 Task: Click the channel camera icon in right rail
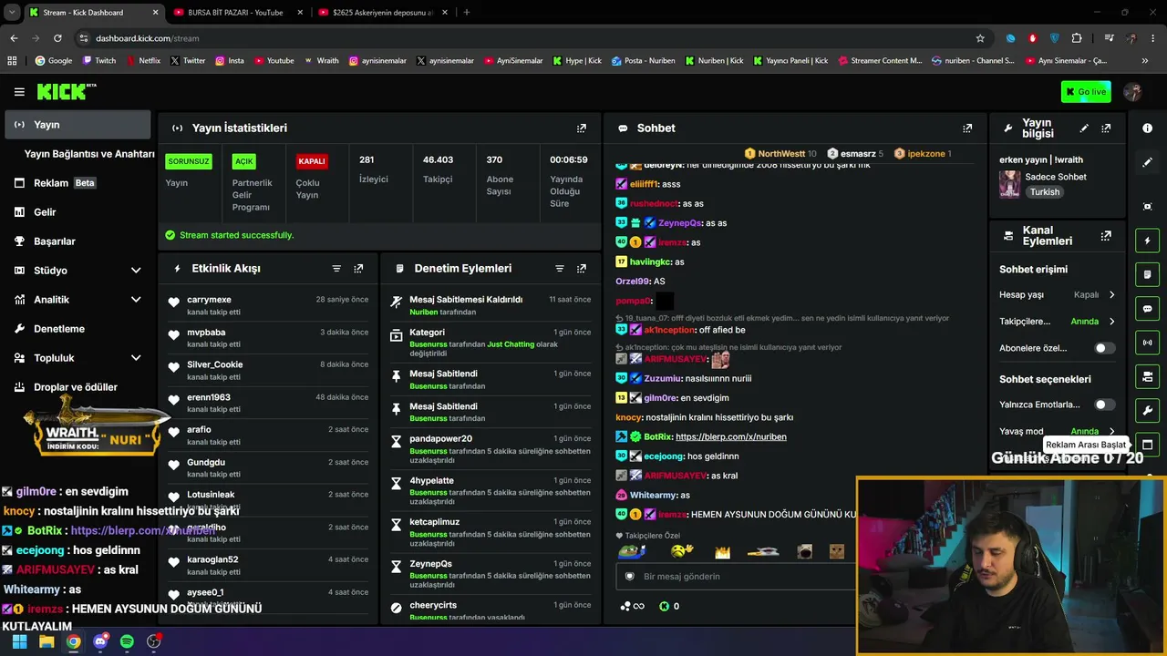click(1148, 376)
